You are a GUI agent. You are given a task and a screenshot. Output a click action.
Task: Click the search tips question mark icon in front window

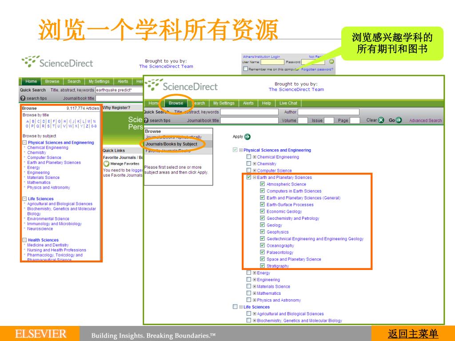tap(146, 120)
